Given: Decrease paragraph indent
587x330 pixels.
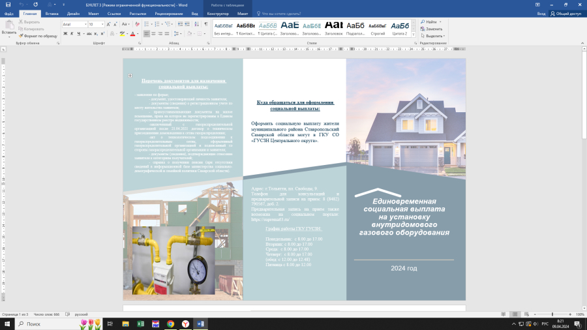Looking at the screenshot, I should pyautogui.click(x=180, y=24).
